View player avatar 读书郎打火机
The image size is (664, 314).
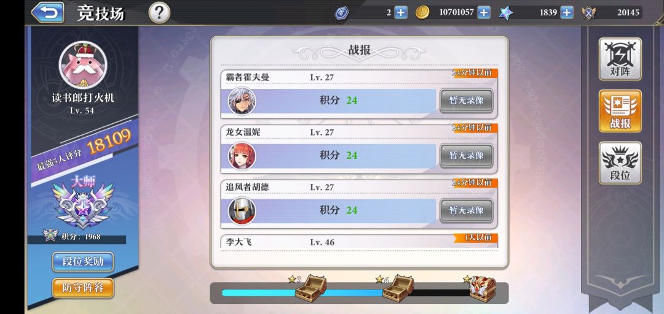click(x=82, y=66)
